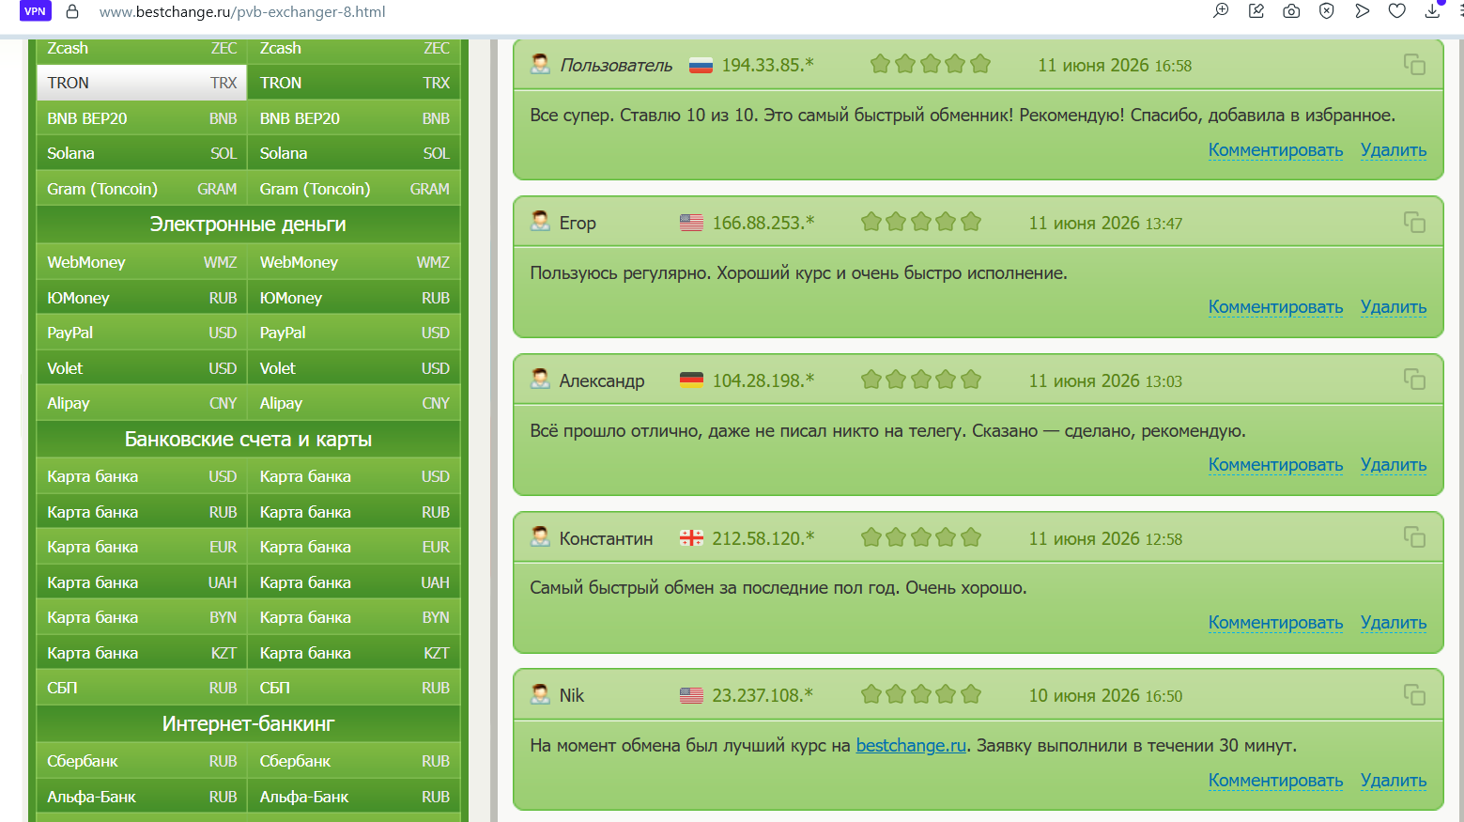The image size is (1464, 822).
Task: Bookmark the page with the heart icon
Action: pos(1397,11)
